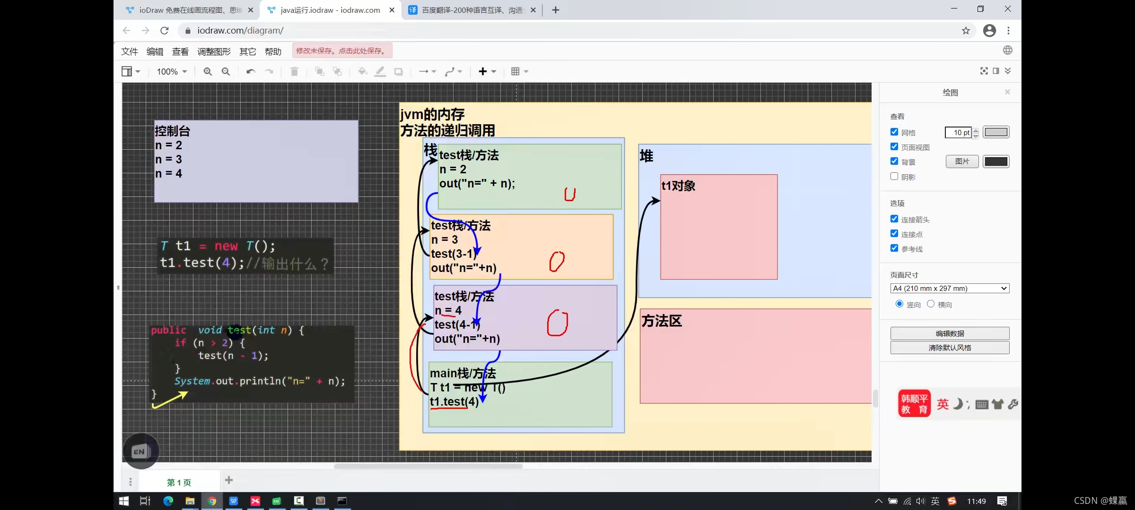Open the insert plus dropdown
The height and width of the screenshot is (510, 1135).
[487, 71]
